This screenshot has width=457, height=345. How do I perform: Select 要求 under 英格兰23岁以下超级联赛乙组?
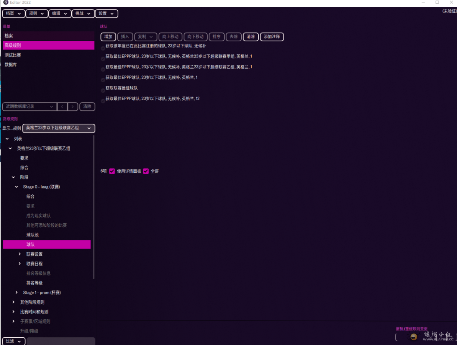[24, 158]
